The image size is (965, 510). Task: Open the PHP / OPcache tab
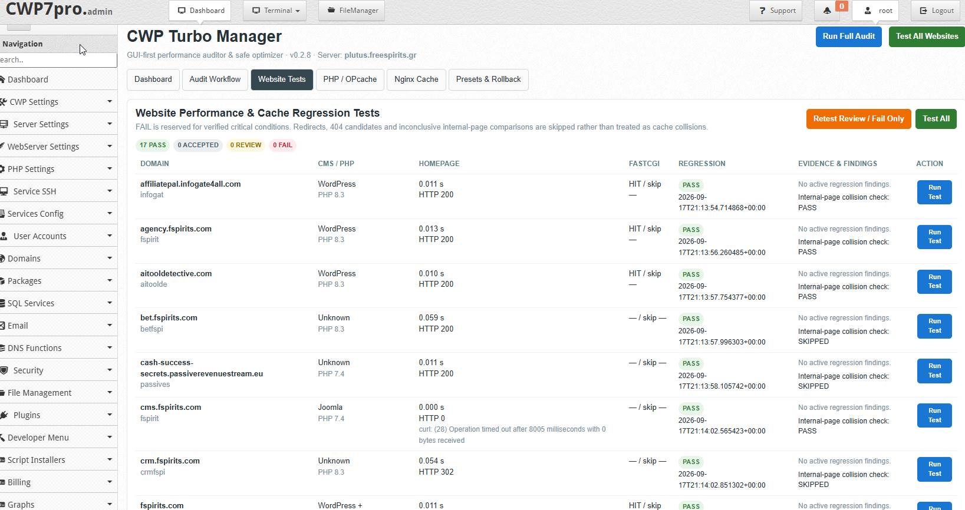[350, 80]
